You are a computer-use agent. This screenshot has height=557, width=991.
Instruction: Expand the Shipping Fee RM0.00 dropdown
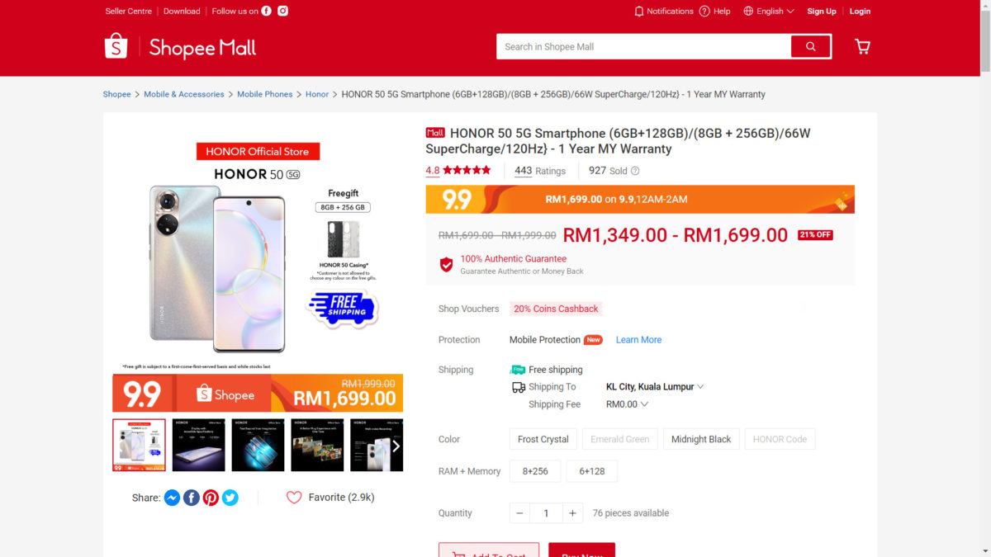627,404
